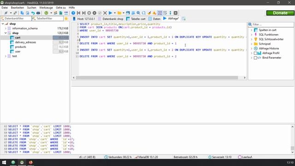
Task: Click the Undo arrow icon
Action: click(x=33, y=13)
